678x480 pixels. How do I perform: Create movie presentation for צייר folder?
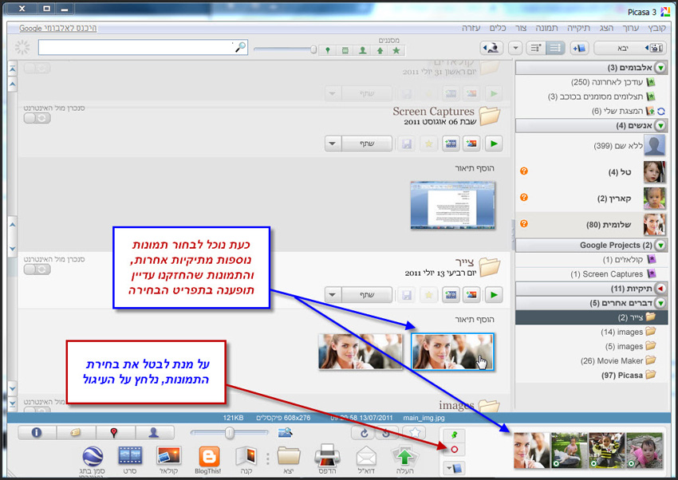[x=451, y=295]
